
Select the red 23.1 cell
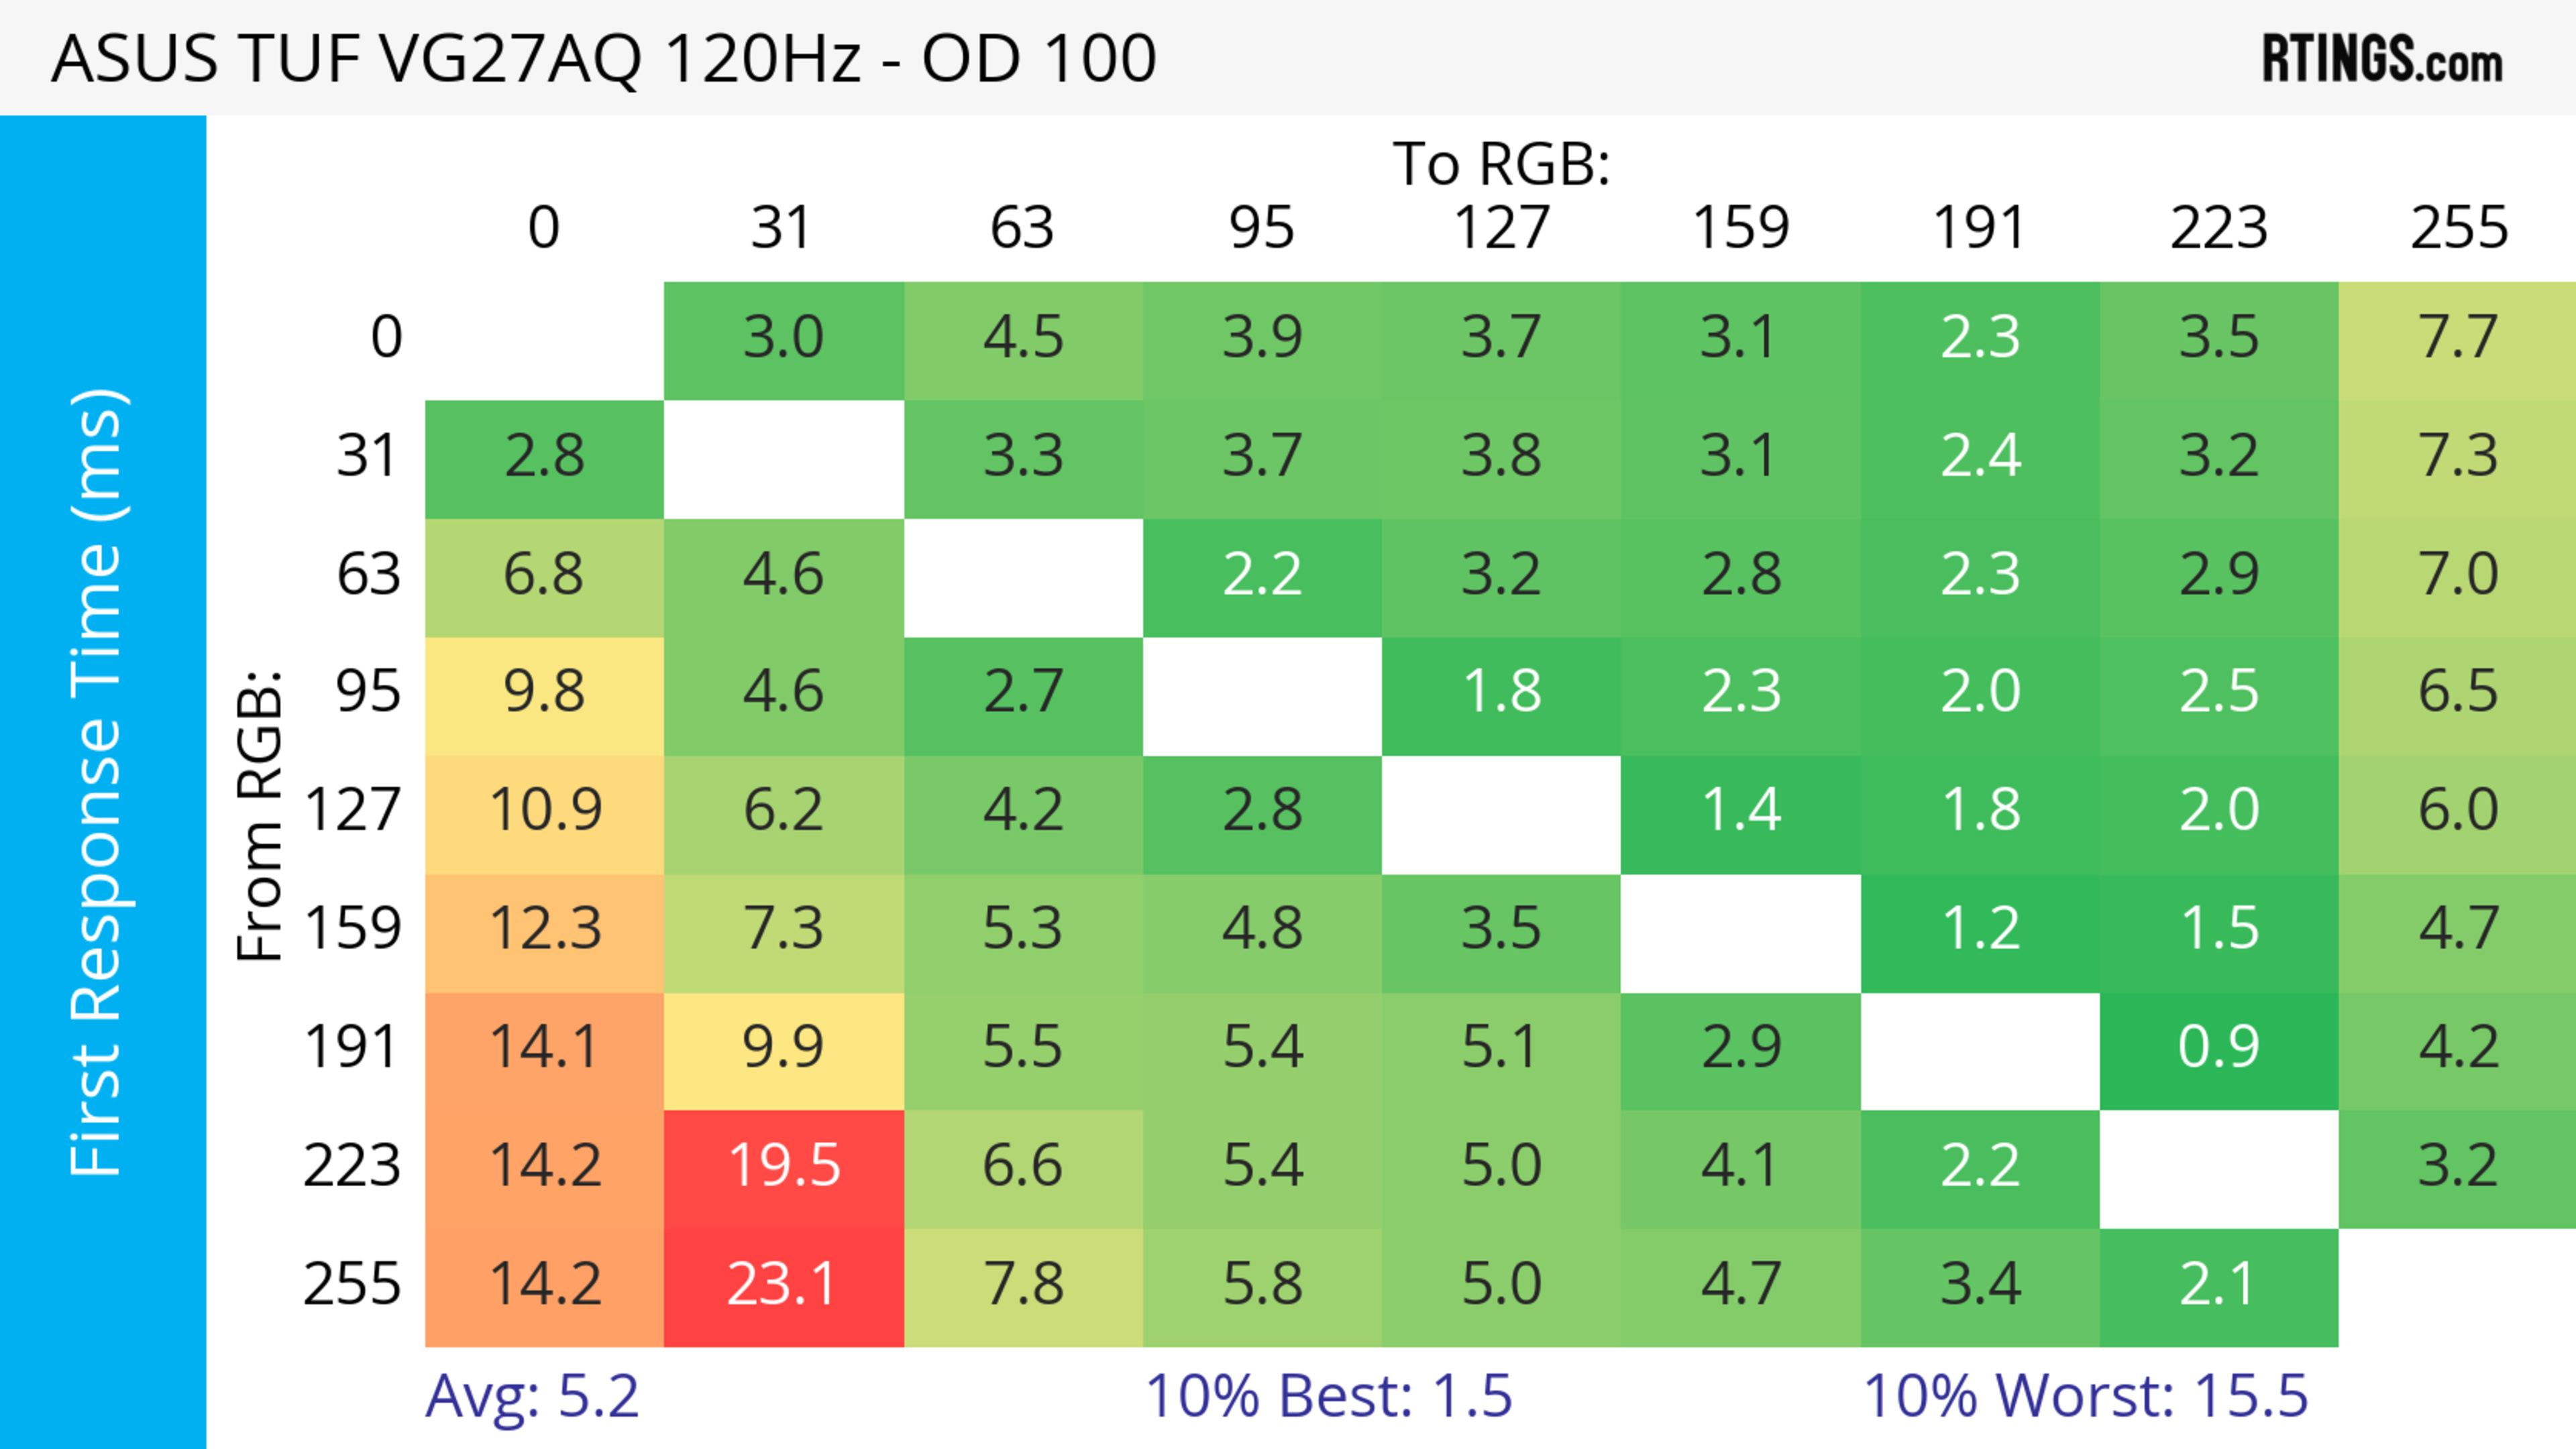tap(783, 1285)
